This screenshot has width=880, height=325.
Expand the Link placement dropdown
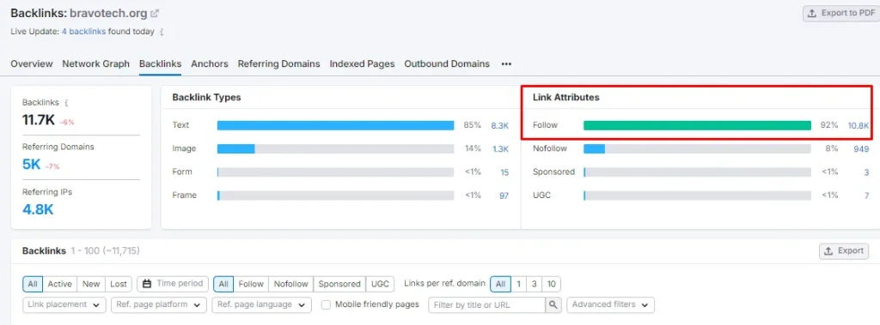click(x=64, y=304)
